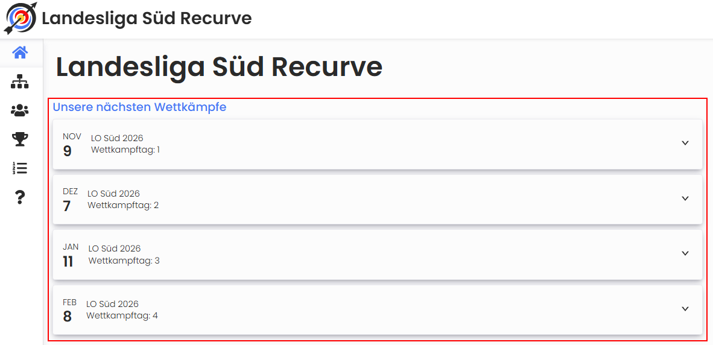713x345 pixels.
Task: Select the NOV 9 competition entry
Action: [362, 144]
